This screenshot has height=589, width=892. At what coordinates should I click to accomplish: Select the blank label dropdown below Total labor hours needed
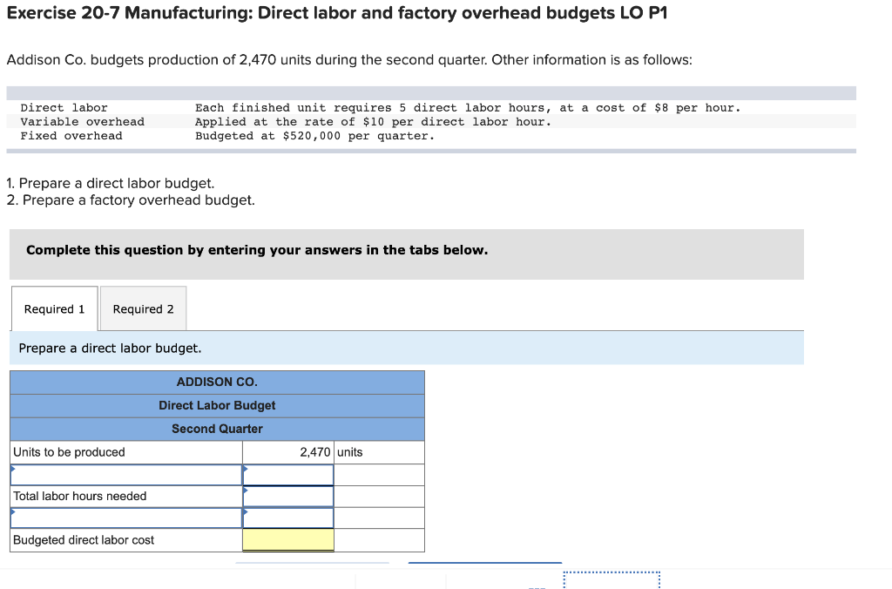point(126,518)
